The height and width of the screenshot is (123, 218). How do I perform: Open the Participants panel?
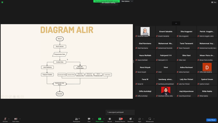pos(77,120)
